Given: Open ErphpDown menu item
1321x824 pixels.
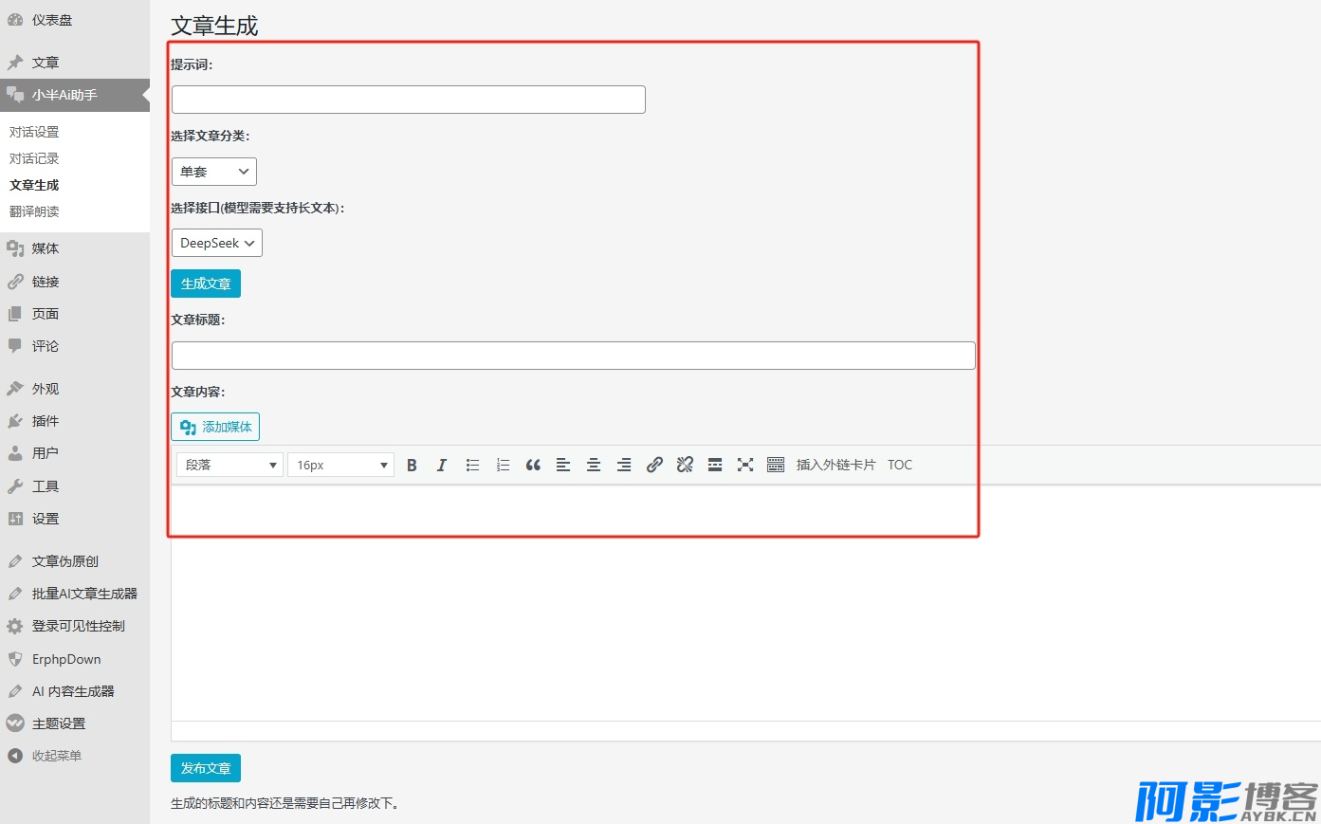Looking at the screenshot, I should (75, 659).
